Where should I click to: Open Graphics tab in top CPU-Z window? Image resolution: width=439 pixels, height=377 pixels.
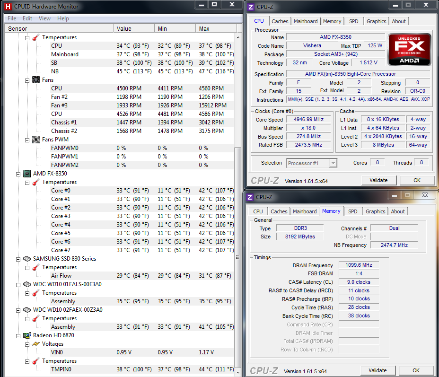click(x=376, y=21)
